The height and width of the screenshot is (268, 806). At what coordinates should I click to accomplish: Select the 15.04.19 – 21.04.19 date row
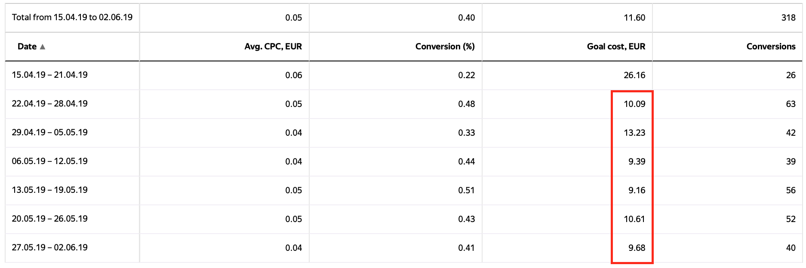pos(49,75)
